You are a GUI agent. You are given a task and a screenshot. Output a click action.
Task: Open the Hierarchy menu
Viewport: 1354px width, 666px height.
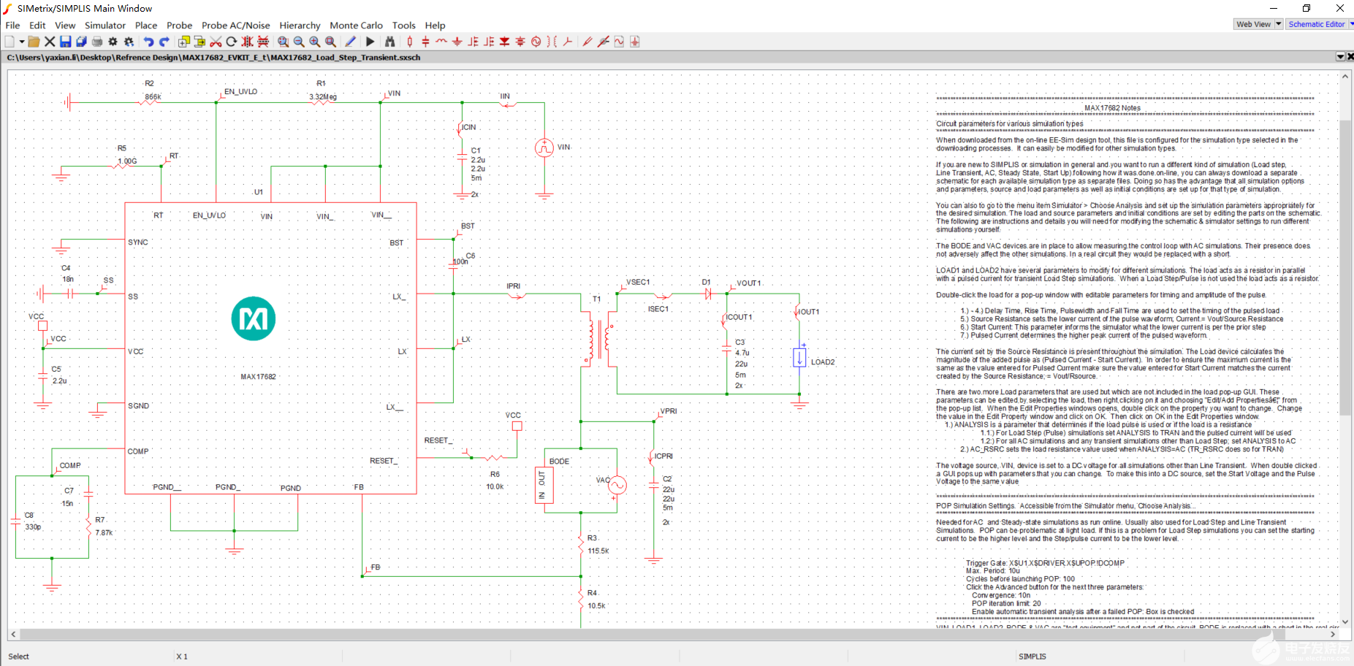pyautogui.click(x=300, y=25)
